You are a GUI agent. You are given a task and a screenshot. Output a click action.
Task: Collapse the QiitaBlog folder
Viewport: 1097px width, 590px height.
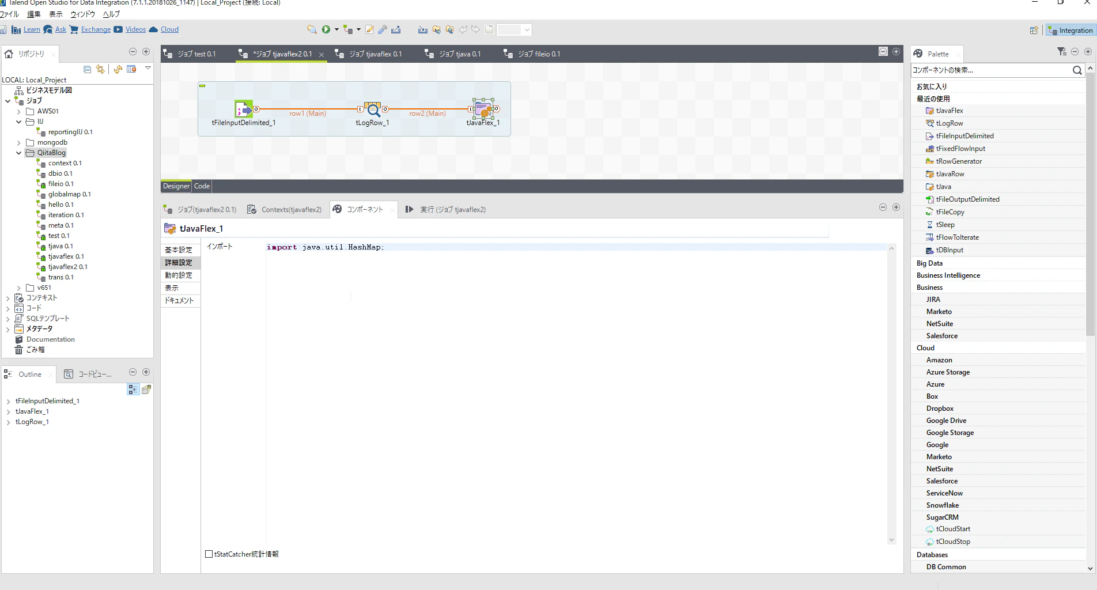click(19, 153)
